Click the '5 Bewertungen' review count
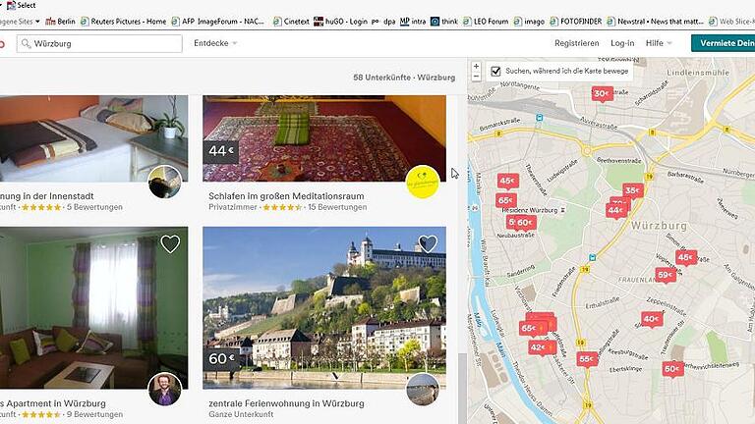This screenshot has width=755, height=424. pyautogui.click(x=94, y=207)
